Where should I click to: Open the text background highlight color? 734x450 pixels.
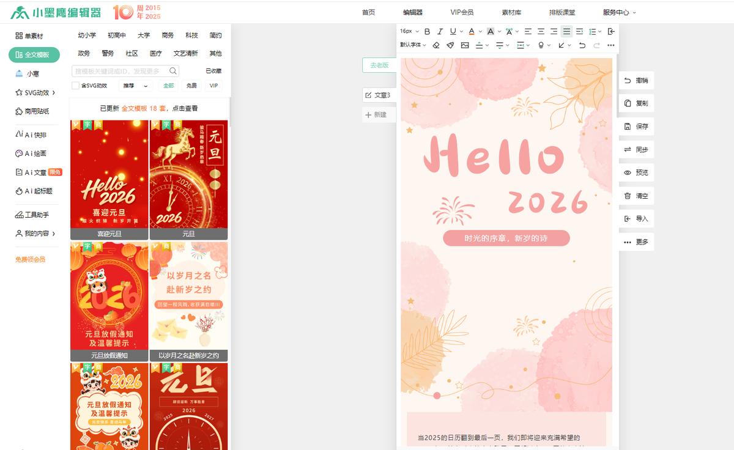tap(491, 31)
